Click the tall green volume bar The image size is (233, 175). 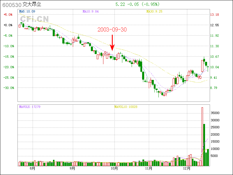pos(204,144)
